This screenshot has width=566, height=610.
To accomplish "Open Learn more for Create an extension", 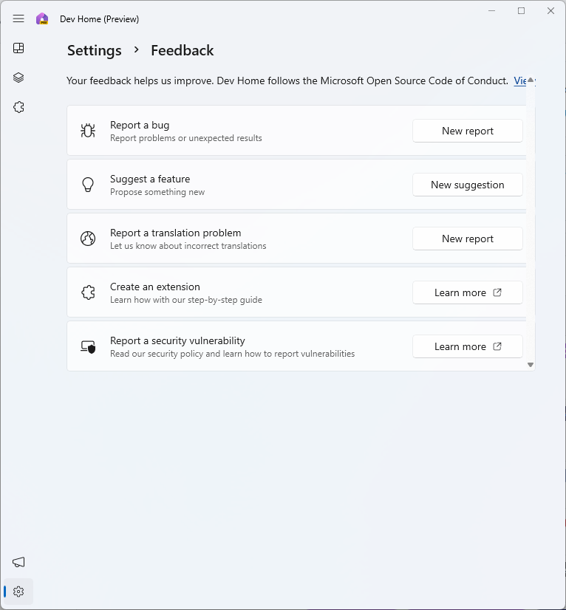I will [467, 292].
